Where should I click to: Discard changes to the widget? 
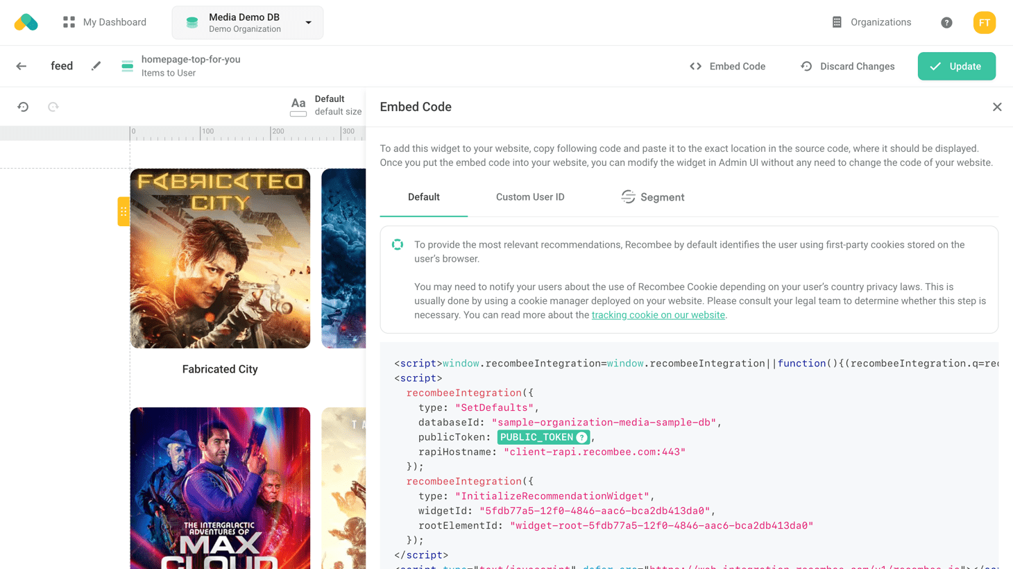click(847, 67)
